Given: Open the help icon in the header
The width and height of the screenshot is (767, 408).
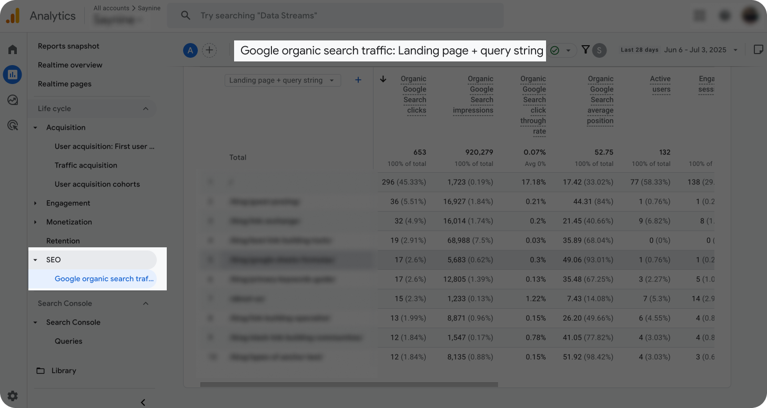Looking at the screenshot, I should [x=725, y=16].
